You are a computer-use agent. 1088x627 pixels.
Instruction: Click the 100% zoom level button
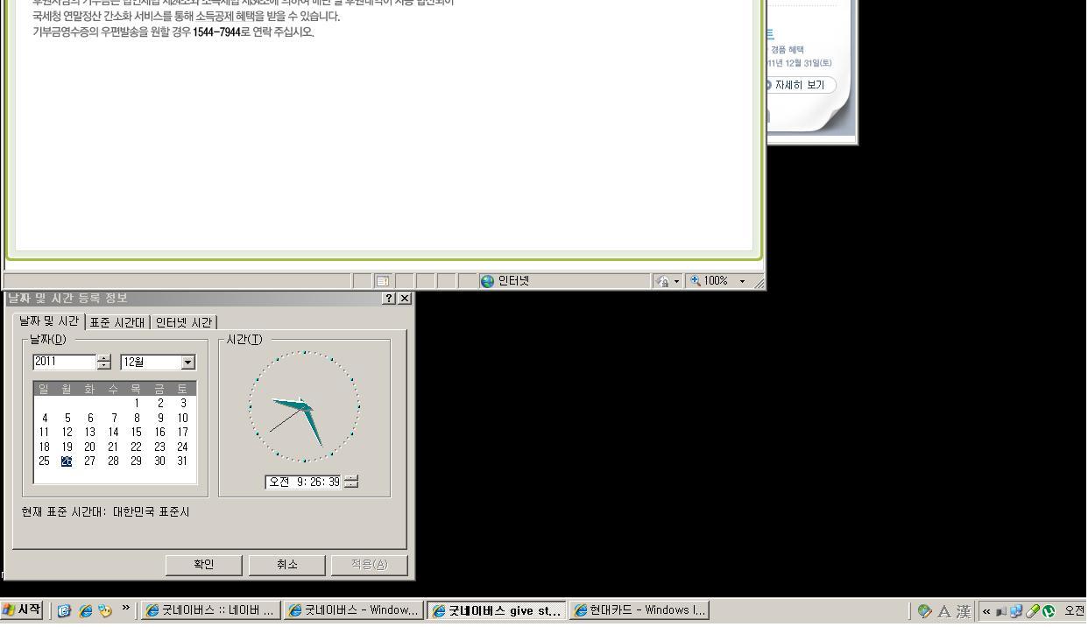tap(710, 281)
